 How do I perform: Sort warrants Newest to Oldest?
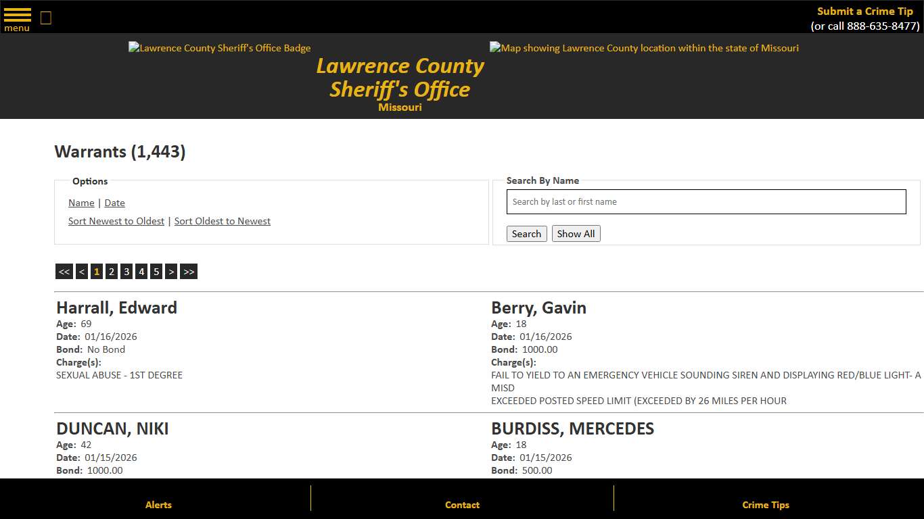[x=116, y=221]
